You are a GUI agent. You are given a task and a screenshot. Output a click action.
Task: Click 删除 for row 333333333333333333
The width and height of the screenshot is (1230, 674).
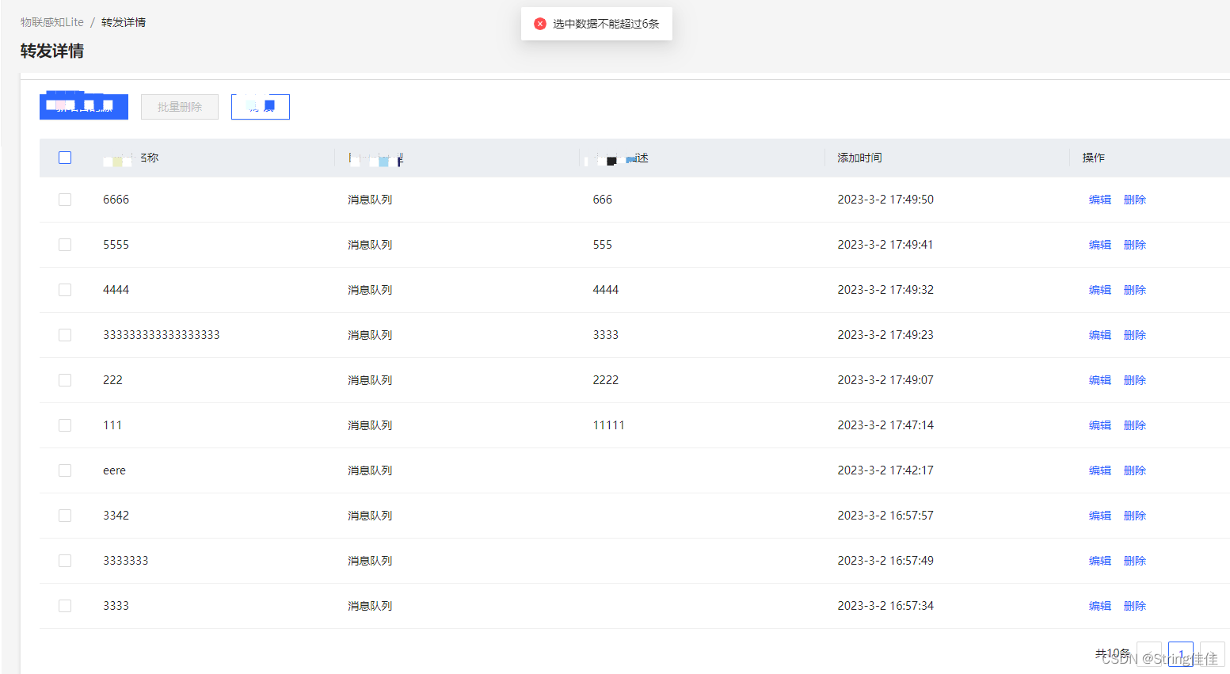pyautogui.click(x=1135, y=335)
